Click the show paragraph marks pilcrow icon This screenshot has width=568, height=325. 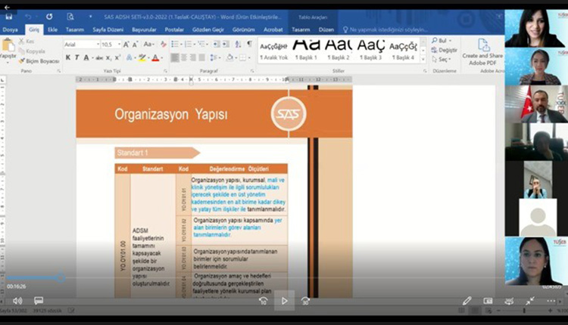click(249, 44)
